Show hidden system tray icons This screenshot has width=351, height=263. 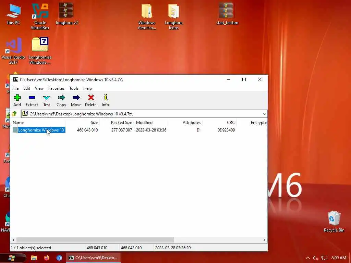(308, 258)
